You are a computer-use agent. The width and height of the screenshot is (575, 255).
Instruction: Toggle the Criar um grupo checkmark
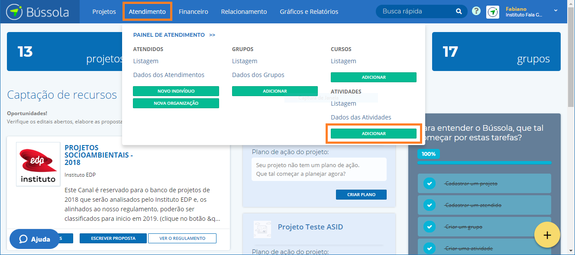(x=429, y=227)
